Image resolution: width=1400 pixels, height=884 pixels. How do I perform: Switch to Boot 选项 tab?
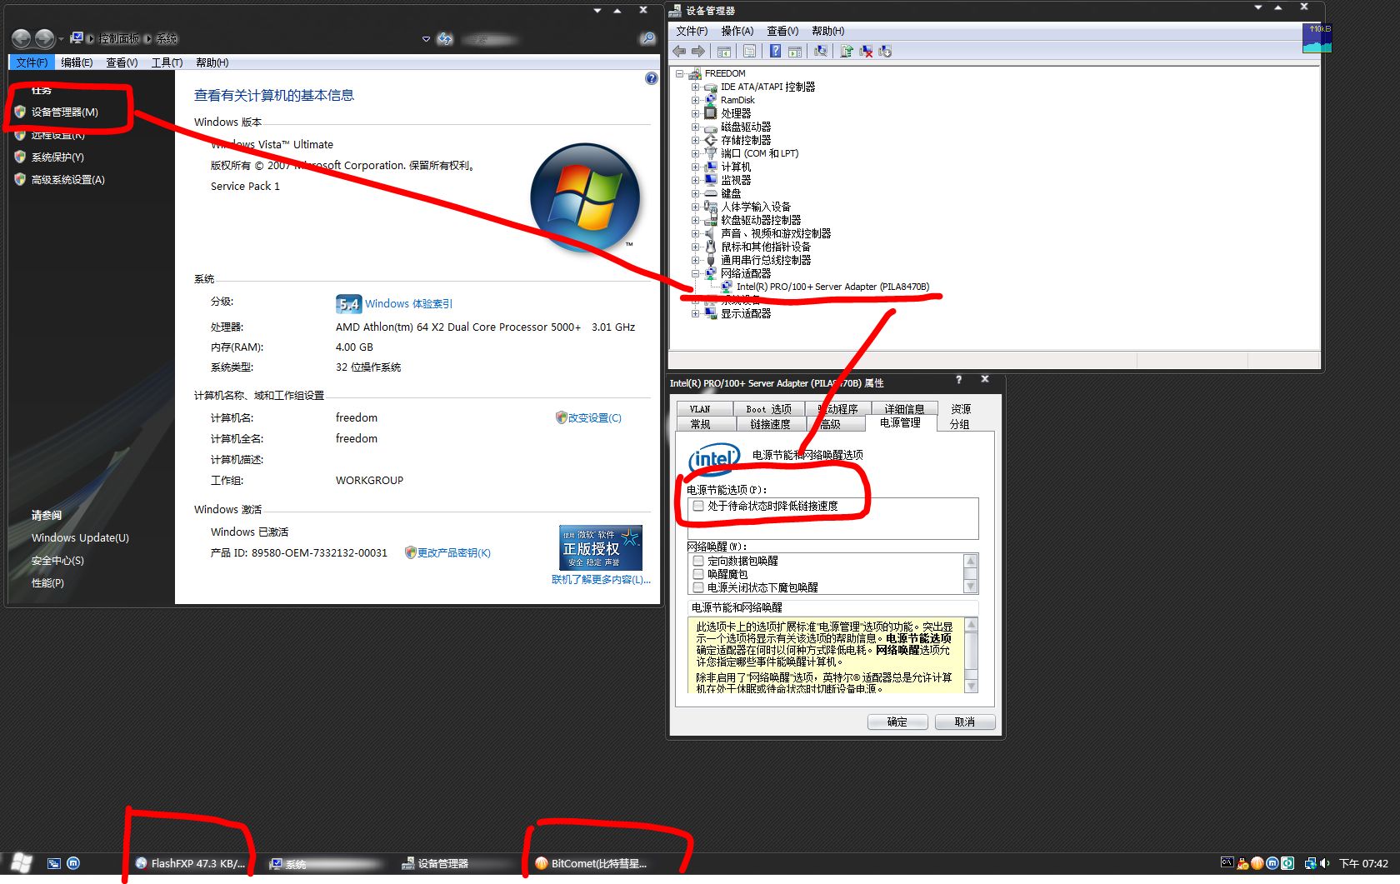pyautogui.click(x=769, y=409)
